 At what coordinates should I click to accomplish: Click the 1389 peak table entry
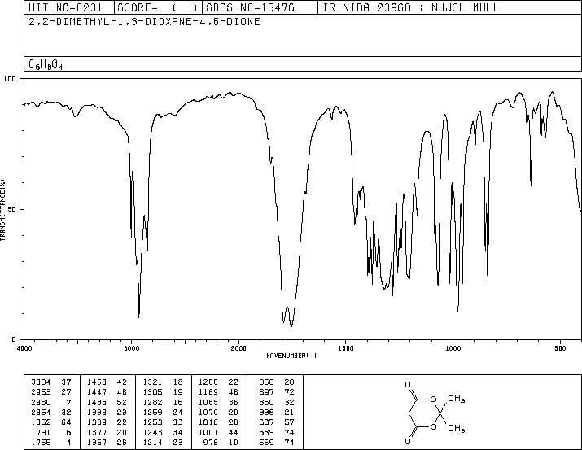(x=107, y=422)
